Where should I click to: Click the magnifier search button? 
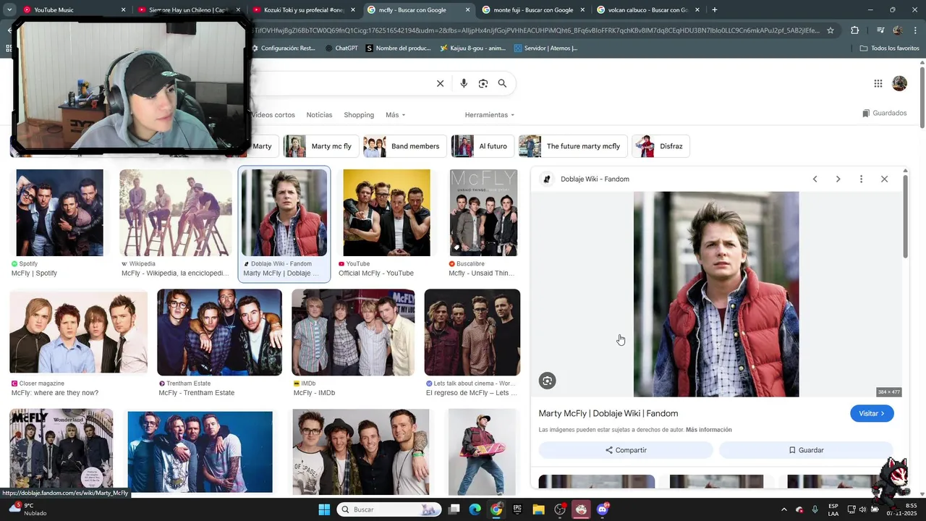[502, 83]
